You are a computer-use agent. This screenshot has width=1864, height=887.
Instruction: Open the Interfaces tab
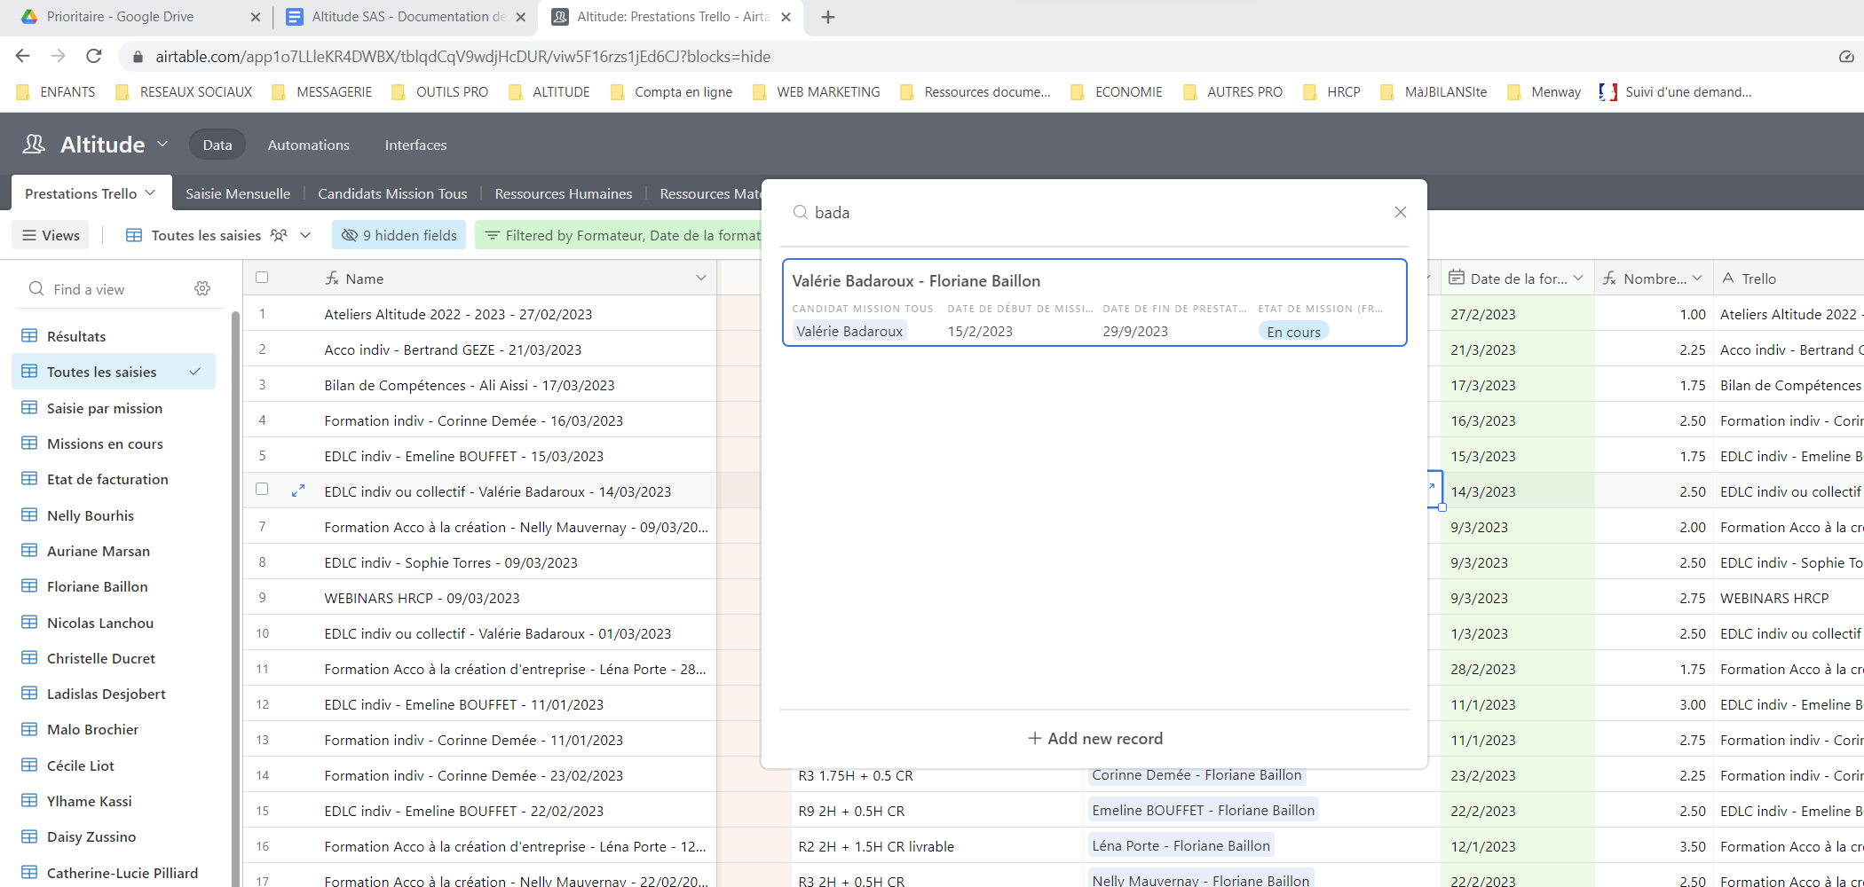(x=415, y=145)
